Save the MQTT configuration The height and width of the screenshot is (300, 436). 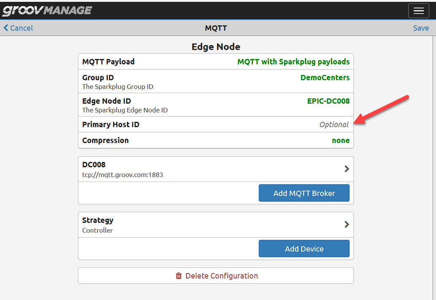pyautogui.click(x=421, y=28)
